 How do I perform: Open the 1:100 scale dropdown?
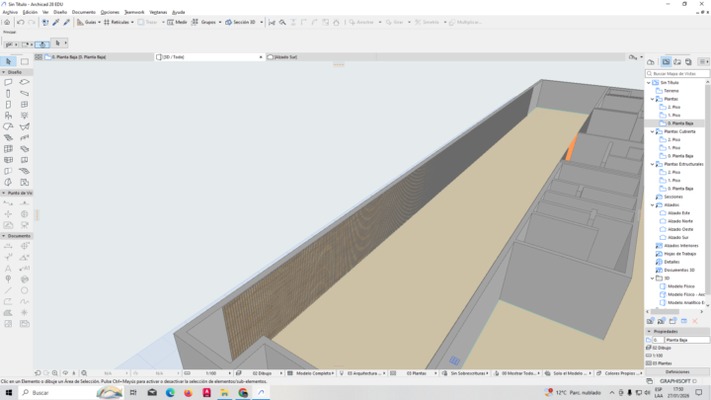coord(212,373)
